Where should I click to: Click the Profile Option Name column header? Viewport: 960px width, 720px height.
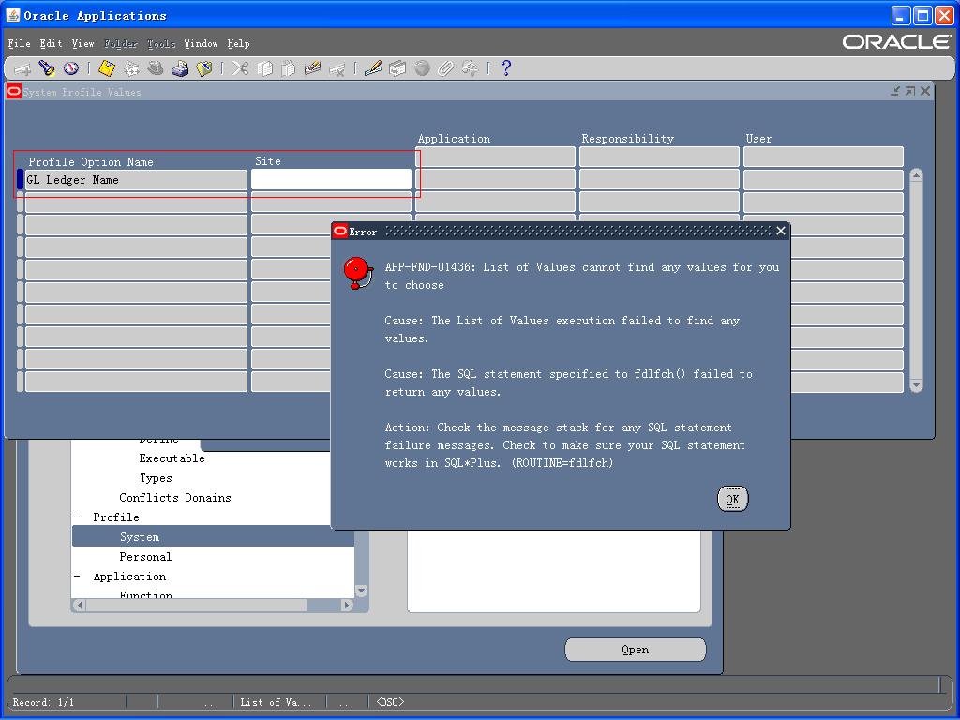tap(91, 161)
